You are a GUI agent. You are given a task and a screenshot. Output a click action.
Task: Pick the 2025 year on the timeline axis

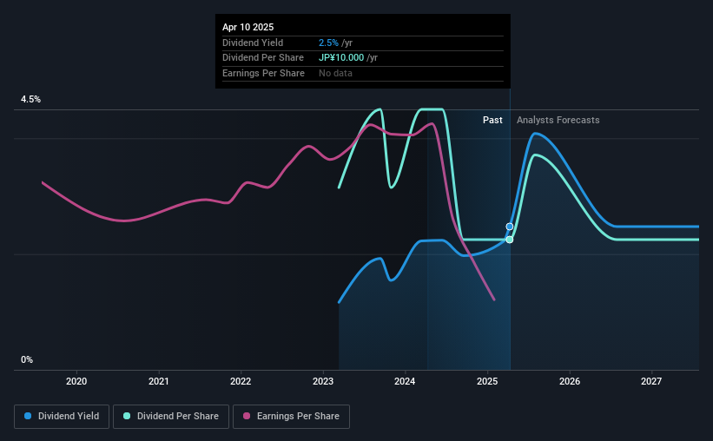487,381
